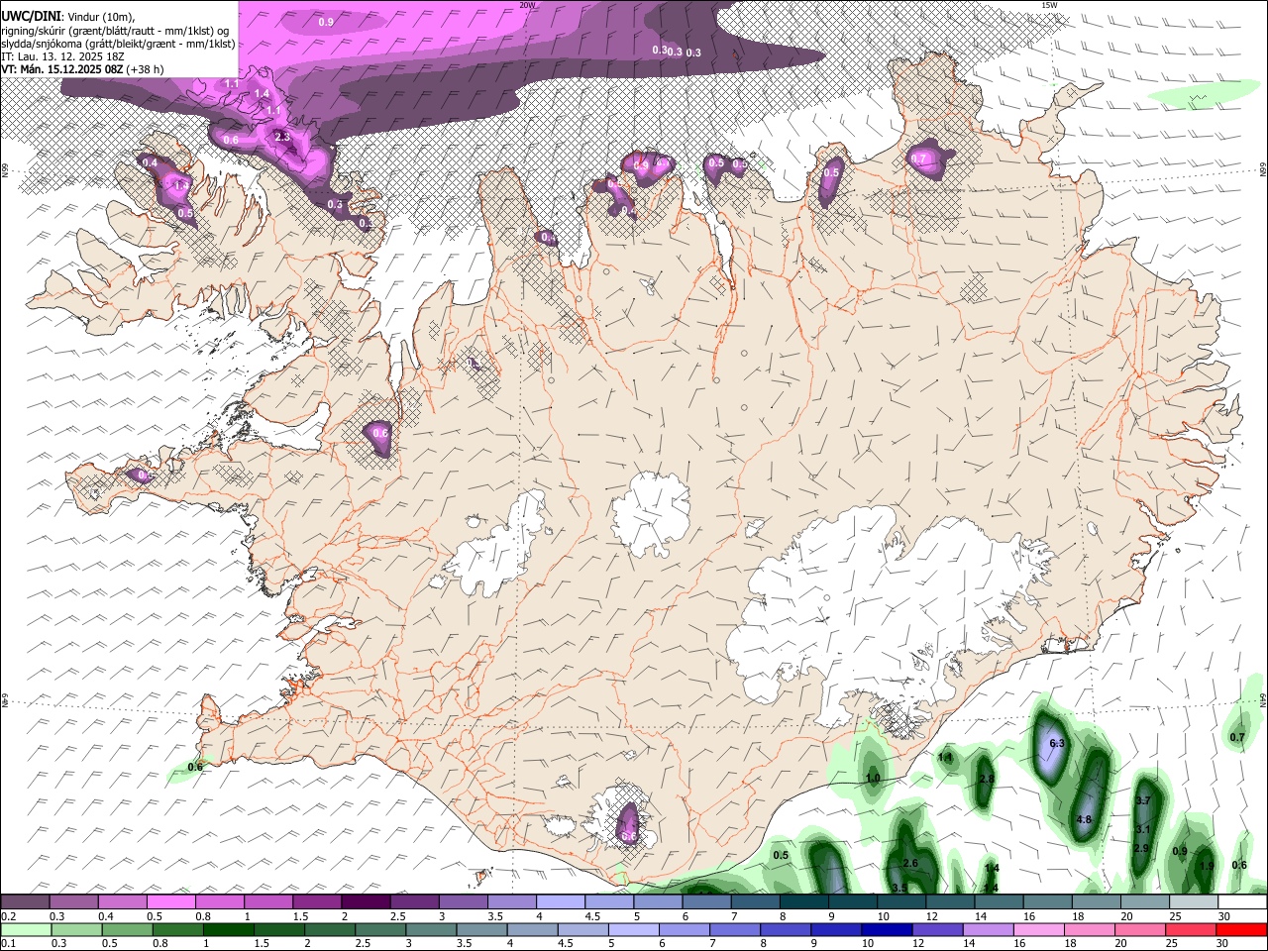
Task: Click the 15W longitude label
Action: pyautogui.click(x=1050, y=5)
